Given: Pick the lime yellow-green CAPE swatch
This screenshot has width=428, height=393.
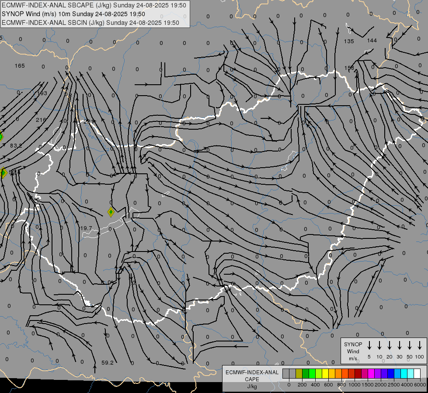Looking at the screenshot, I should click(x=319, y=373).
